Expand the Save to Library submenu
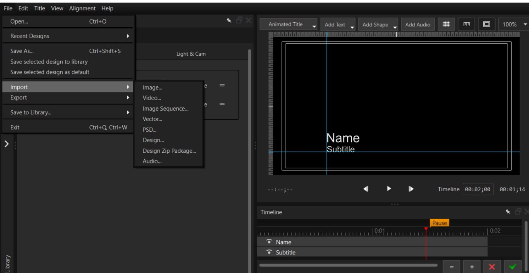 tap(68, 112)
